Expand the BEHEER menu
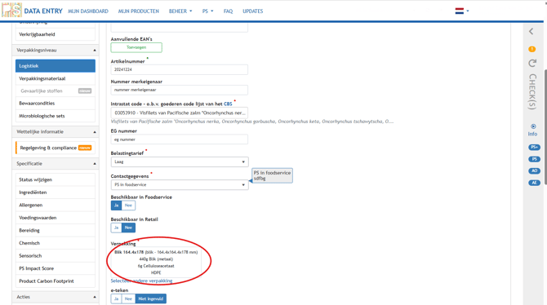The width and height of the screenshot is (547, 305). [180, 11]
